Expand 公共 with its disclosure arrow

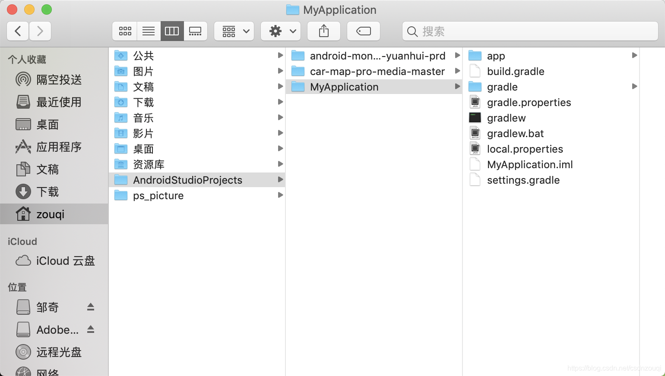click(x=280, y=55)
